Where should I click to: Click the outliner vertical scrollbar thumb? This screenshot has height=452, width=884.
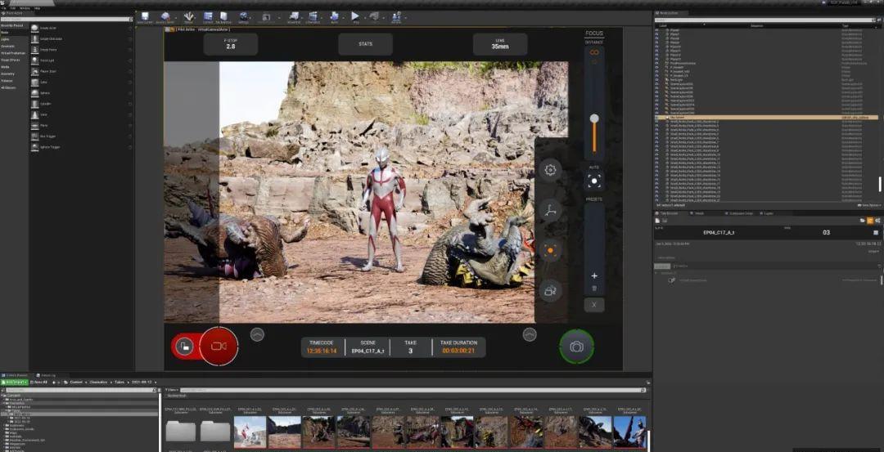(x=879, y=184)
